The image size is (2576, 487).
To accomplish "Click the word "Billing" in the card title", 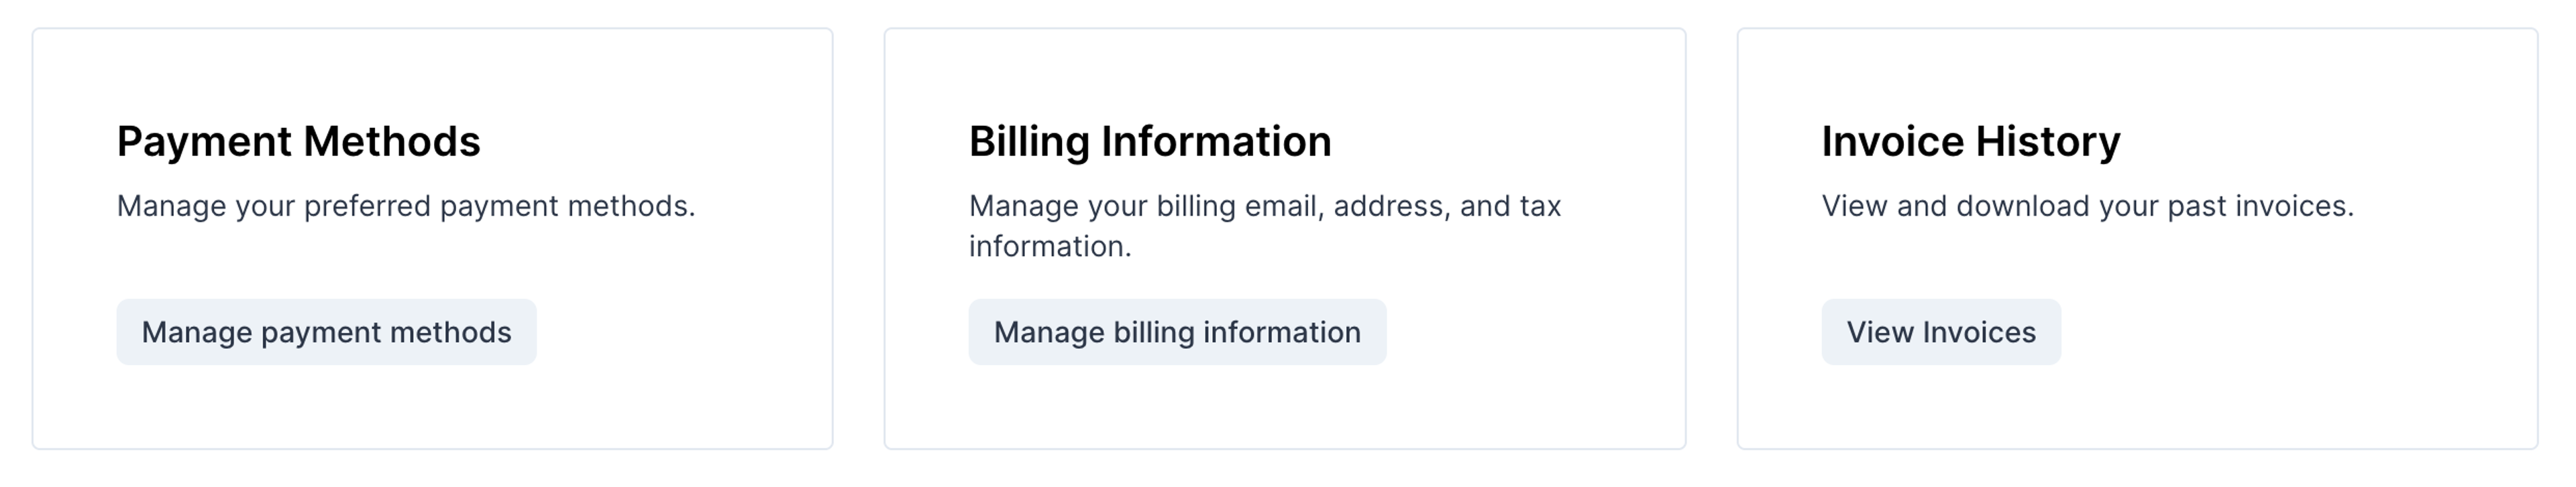I will point(1029,142).
